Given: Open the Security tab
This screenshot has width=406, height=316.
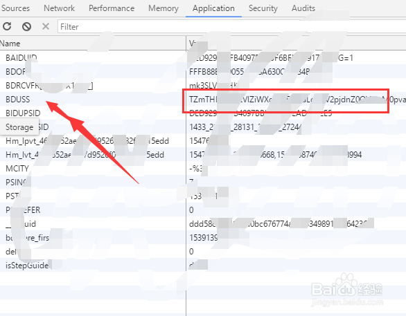Looking at the screenshot, I should click(263, 8).
